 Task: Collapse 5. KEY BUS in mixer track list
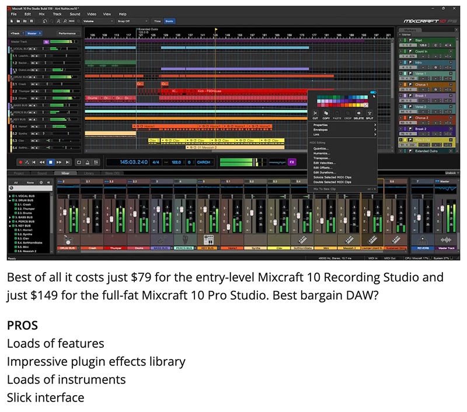pyautogui.click(x=10, y=226)
